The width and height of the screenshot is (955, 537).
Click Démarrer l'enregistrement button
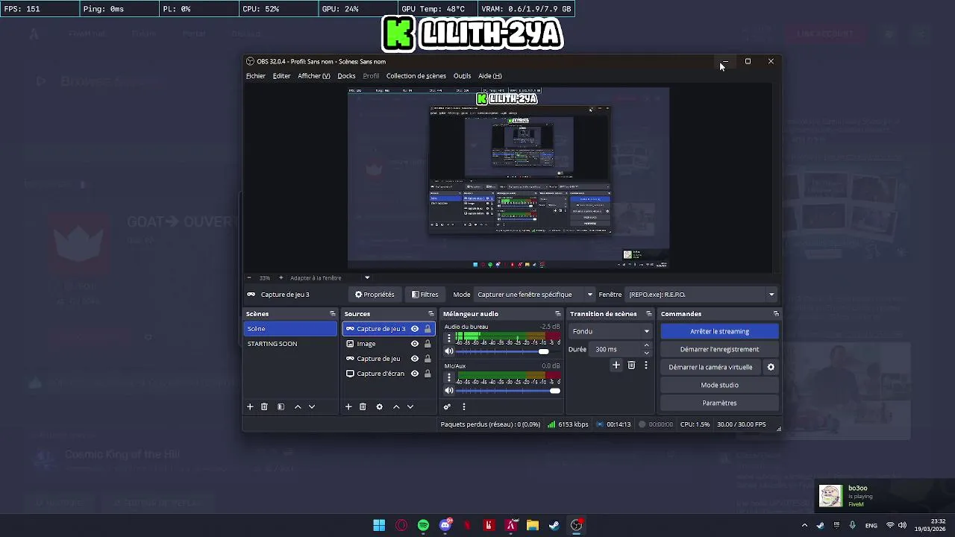pos(720,349)
